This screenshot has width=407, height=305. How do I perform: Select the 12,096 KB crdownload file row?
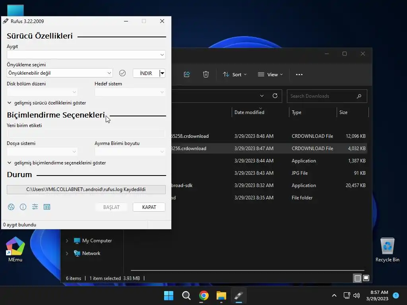pos(269,136)
